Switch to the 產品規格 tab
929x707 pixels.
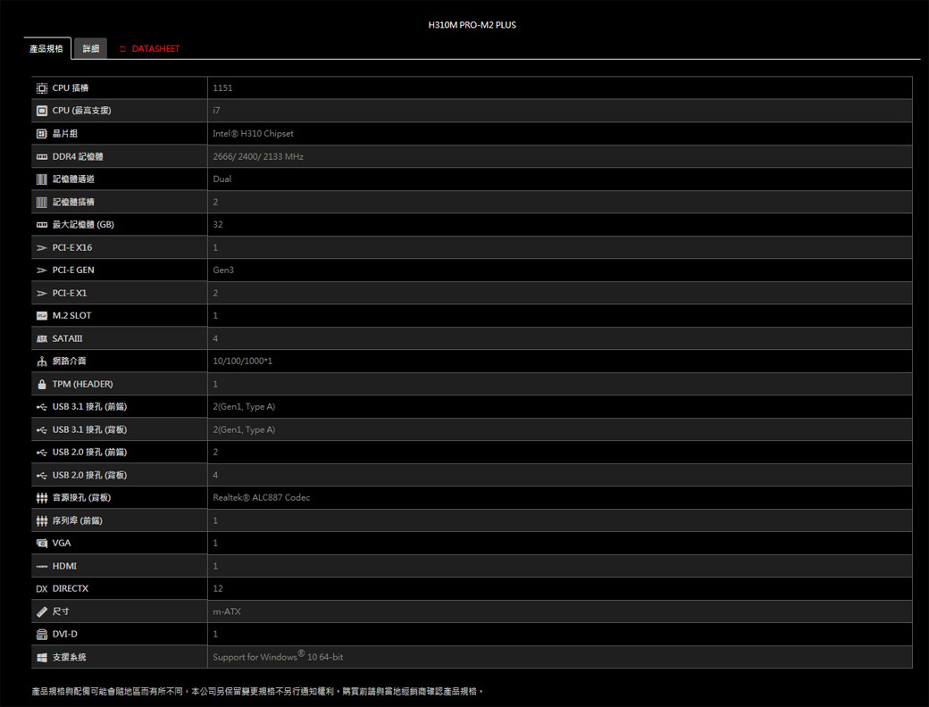pos(46,48)
